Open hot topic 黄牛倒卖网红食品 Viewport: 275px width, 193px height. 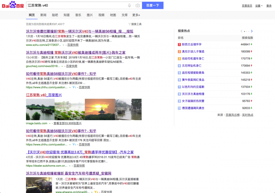193,80
